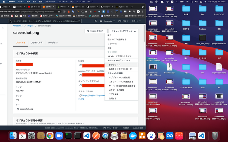
Task: Go to Amazon S3 breadcrumb link
Action: click(x=18, y=26)
